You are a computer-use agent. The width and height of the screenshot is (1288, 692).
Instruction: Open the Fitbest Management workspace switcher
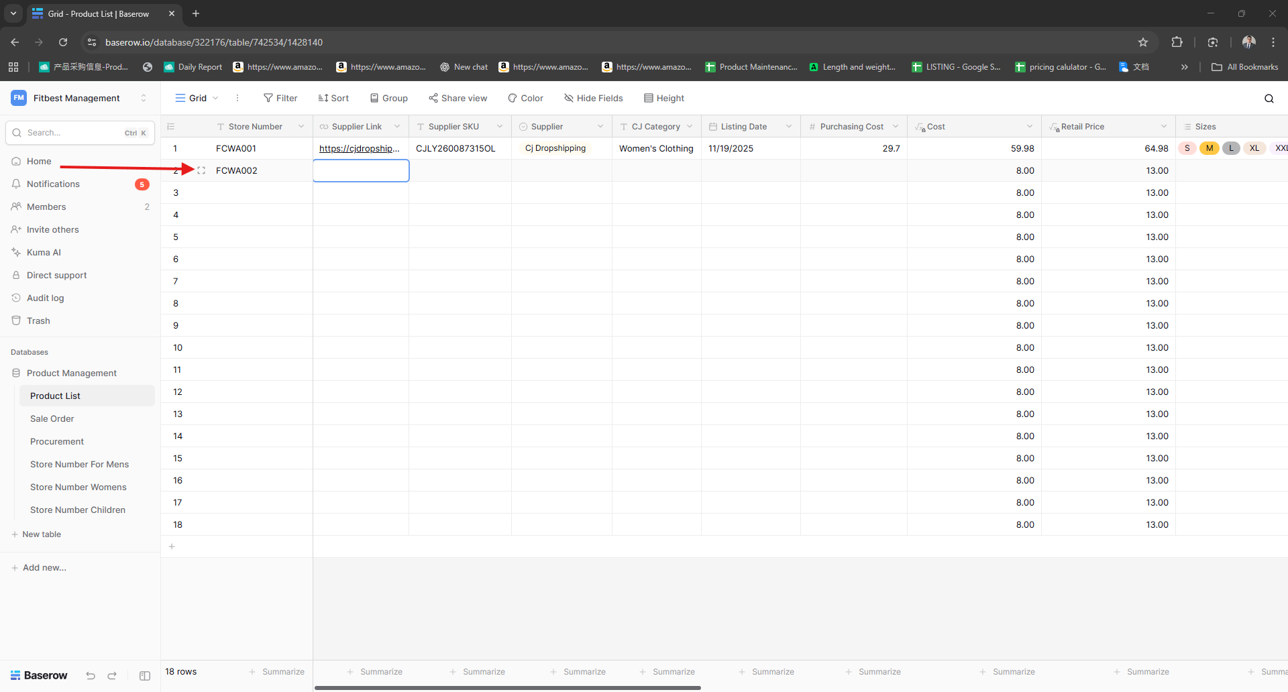pos(78,98)
